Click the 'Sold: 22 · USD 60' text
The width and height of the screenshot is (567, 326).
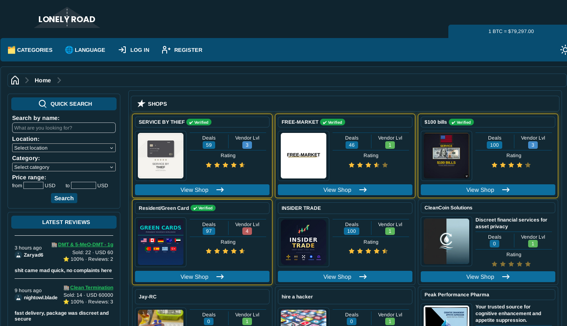click(x=93, y=252)
